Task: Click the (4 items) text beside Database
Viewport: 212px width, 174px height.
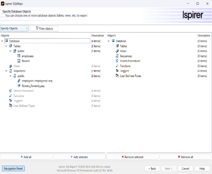Action: coord(96,41)
